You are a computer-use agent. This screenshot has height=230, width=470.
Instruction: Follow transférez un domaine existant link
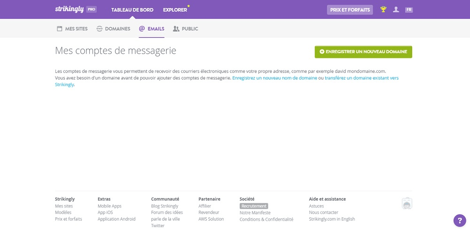coord(227,81)
